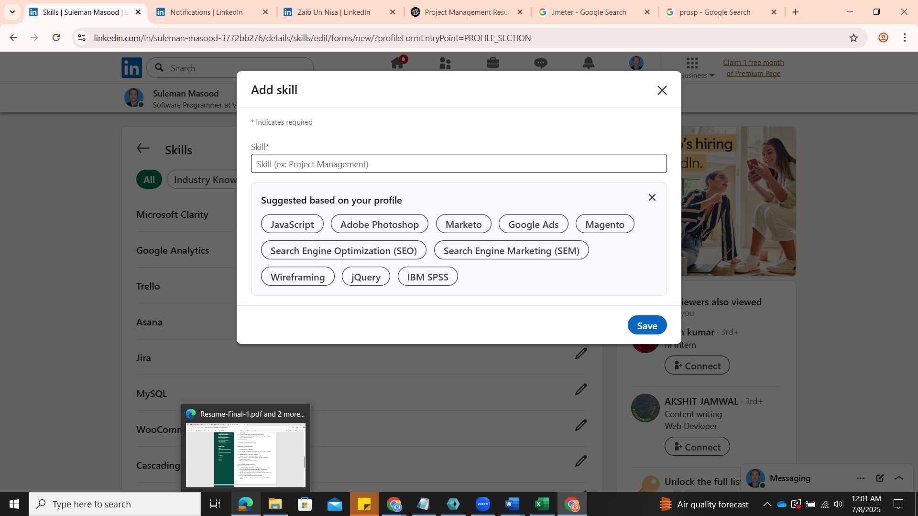This screenshot has height=516, width=918.
Task: Edit the Cascading skill pencil icon
Action: tap(580, 461)
